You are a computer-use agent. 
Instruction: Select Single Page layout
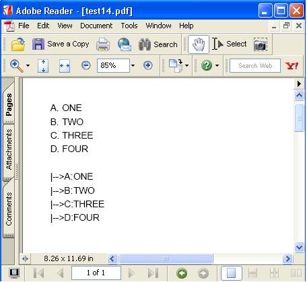click(x=232, y=273)
